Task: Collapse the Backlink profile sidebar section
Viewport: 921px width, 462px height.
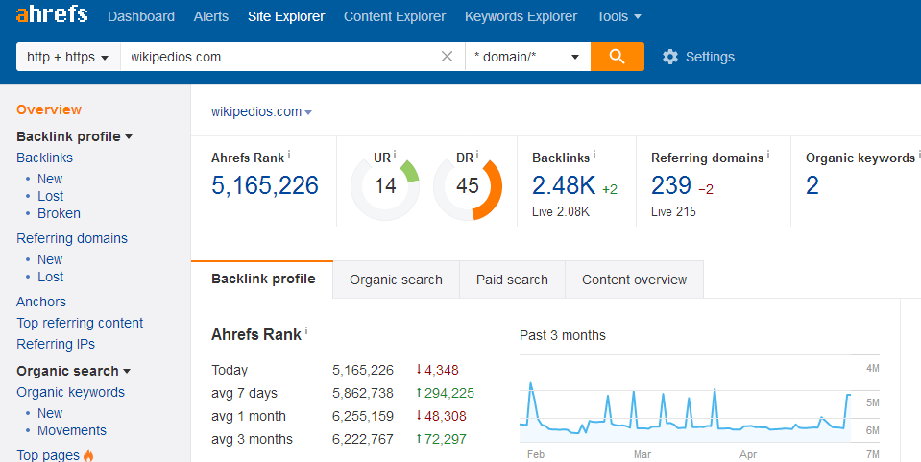Action: [x=74, y=136]
